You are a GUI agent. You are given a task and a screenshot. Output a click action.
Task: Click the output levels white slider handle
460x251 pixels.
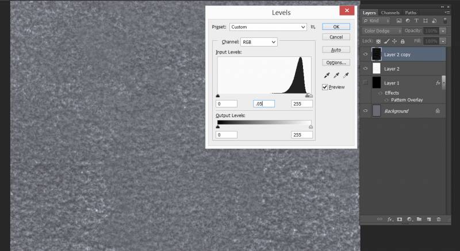pos(311,127)
